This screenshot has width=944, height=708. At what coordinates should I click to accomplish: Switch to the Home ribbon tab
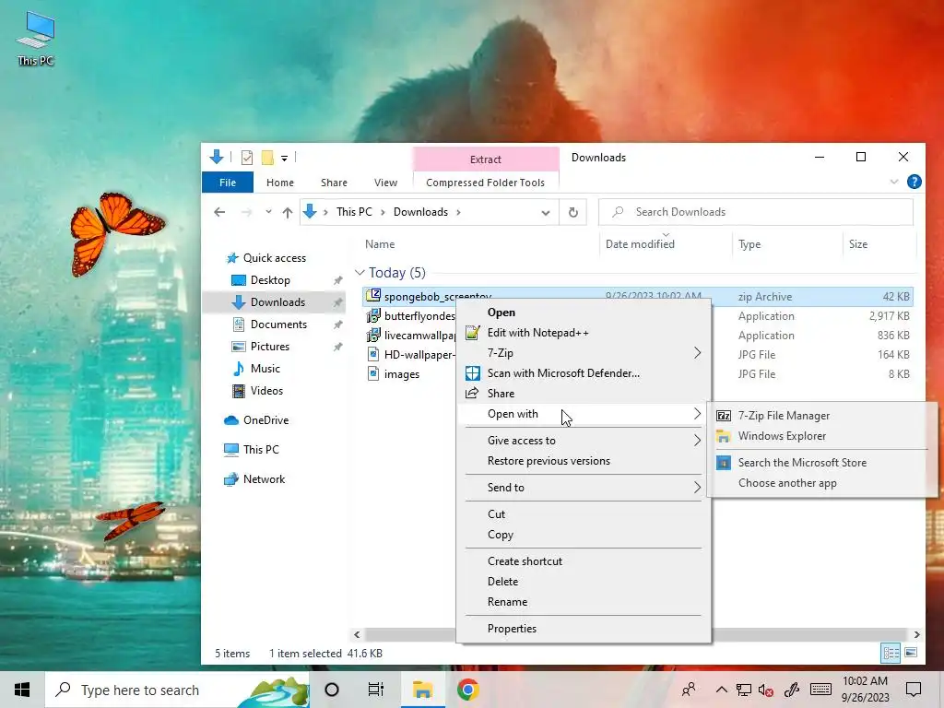point(280,183)
